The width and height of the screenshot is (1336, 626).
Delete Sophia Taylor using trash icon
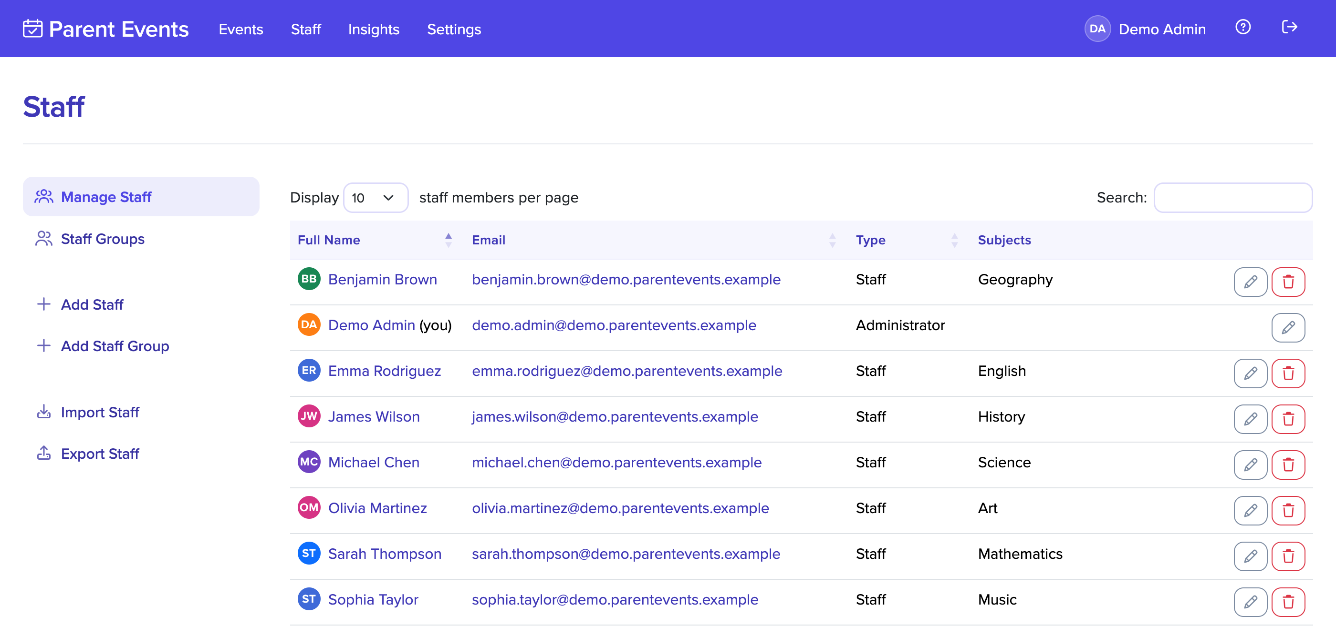[x=1288, y=602]
